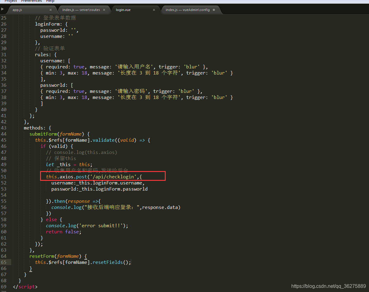369x292 pixels.
Task: Click line number 65 in the gutter
Action: tap(4, 262)
